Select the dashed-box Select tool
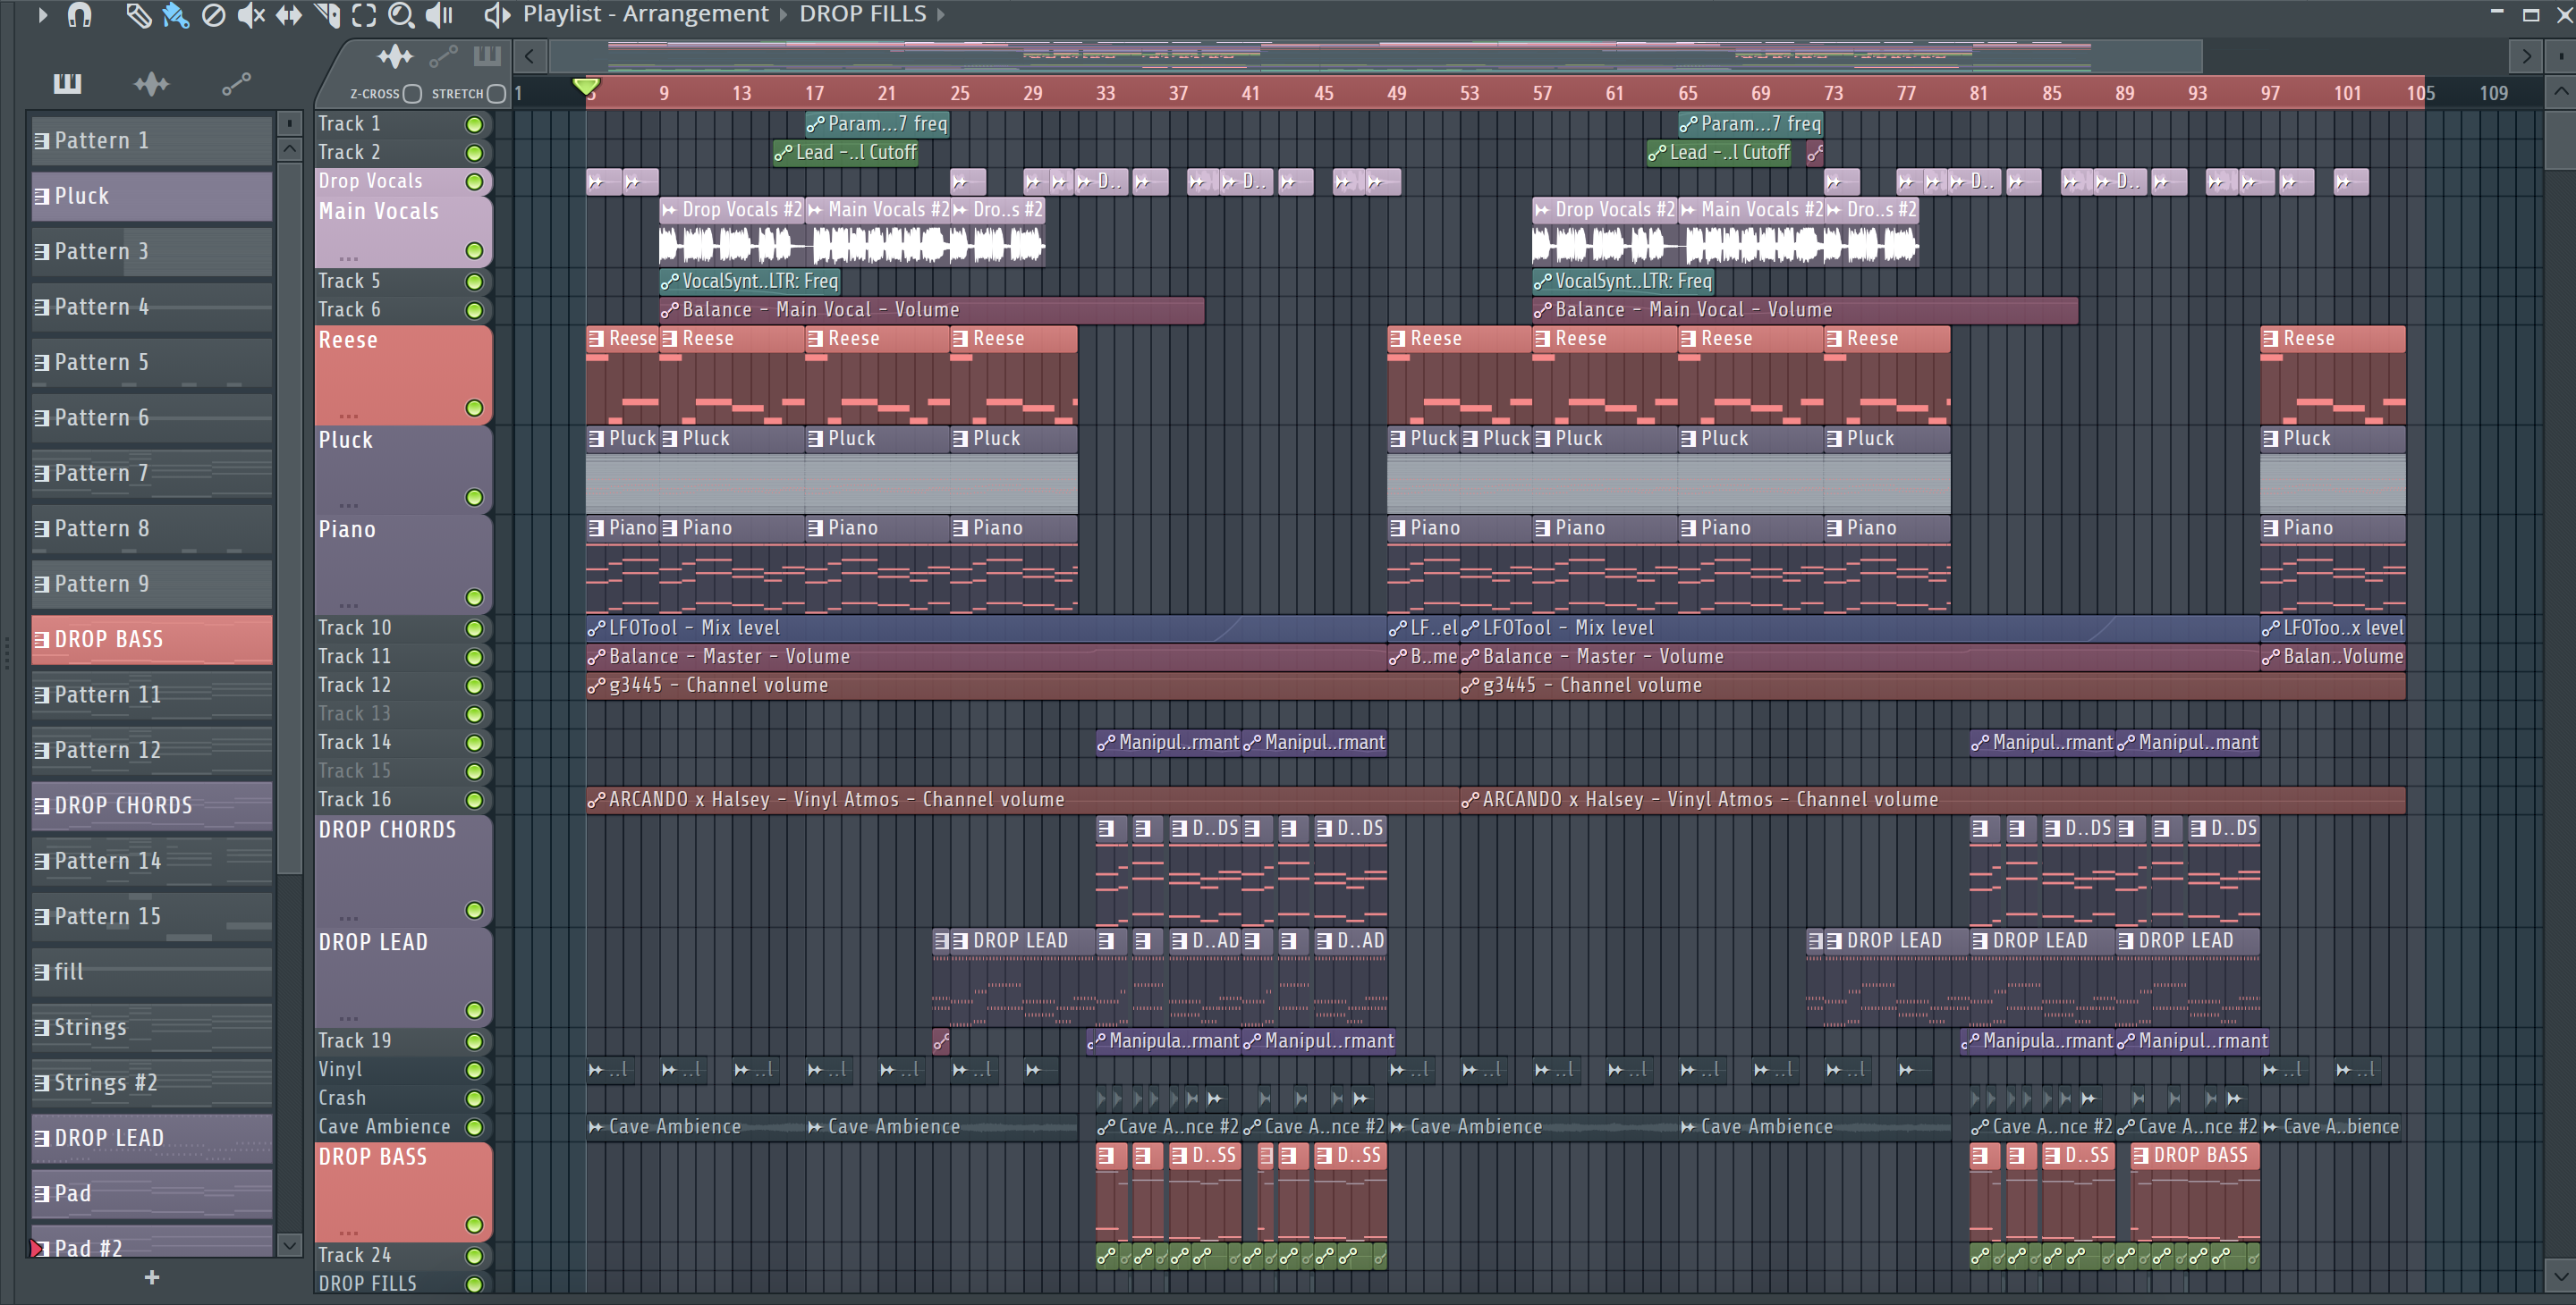This screenshot has width=2576, height=1305. click(x=364, y=15)
